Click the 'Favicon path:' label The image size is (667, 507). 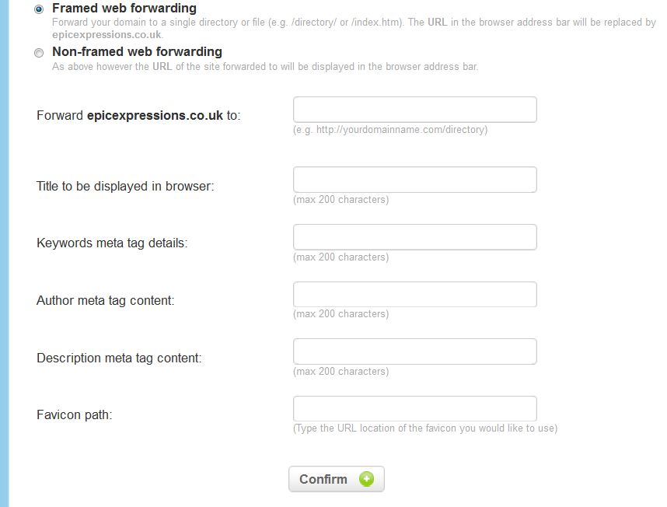[x=75, y=414]
